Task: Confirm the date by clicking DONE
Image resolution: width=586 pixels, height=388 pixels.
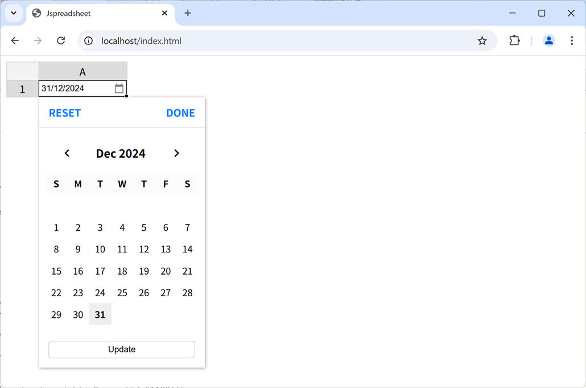Action: (180, 113)
